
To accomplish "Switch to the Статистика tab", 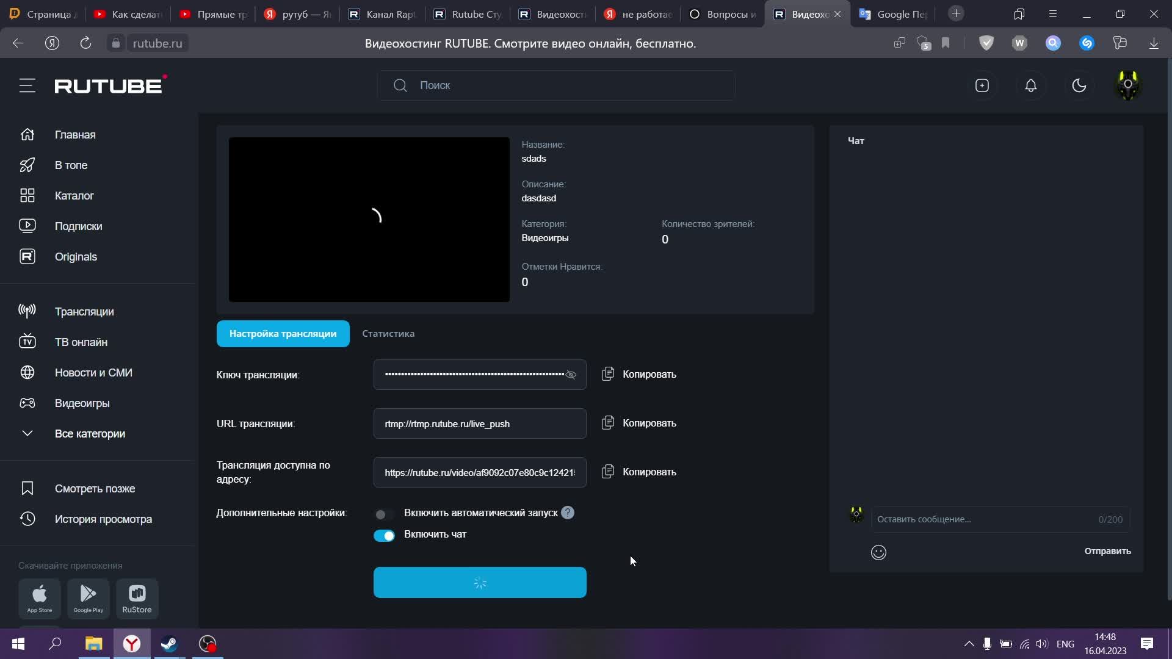I will click(x=388, y=334).
